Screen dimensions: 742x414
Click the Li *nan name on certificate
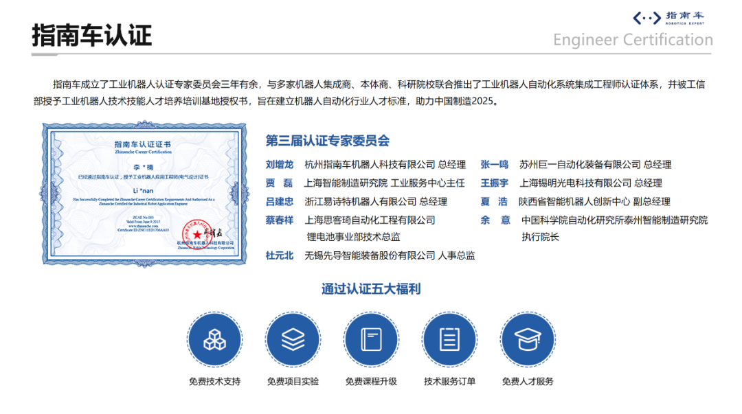coord(143,191)
